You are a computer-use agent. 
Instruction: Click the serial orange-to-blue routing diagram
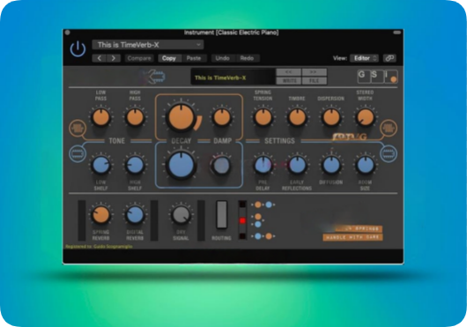point(263,204)
